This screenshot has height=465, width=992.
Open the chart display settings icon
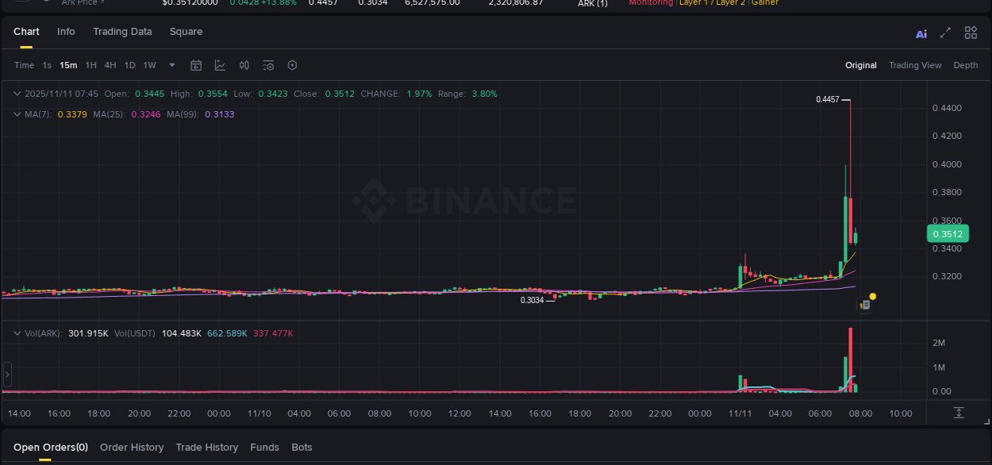(268, 65)
